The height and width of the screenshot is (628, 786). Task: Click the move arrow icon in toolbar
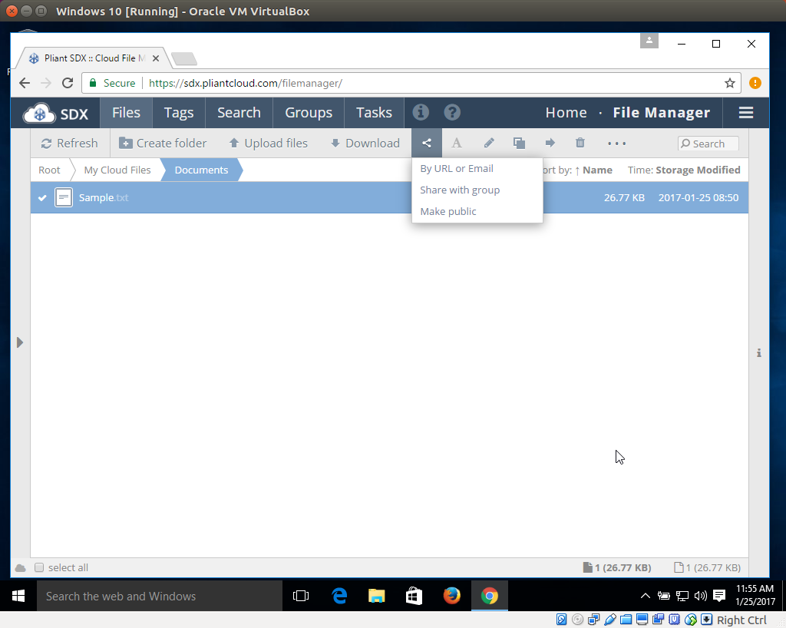click(x=550, y=144)
